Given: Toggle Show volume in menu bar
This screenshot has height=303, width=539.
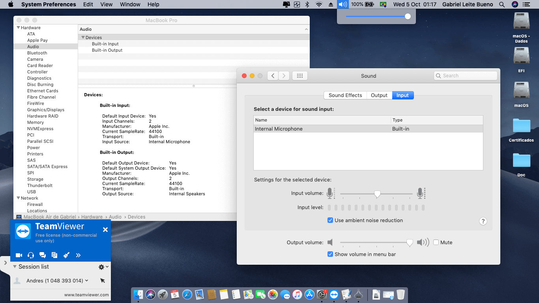Looking at the screenshot, I should tap(330, 254).
